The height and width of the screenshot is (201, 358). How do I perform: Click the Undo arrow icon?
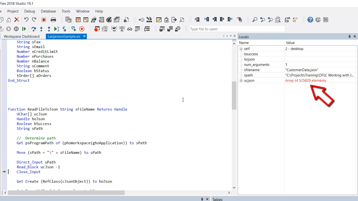26,20
